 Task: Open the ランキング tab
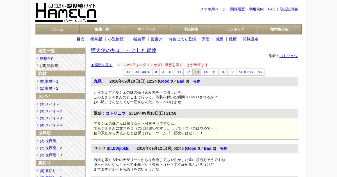tap(235, 29)
